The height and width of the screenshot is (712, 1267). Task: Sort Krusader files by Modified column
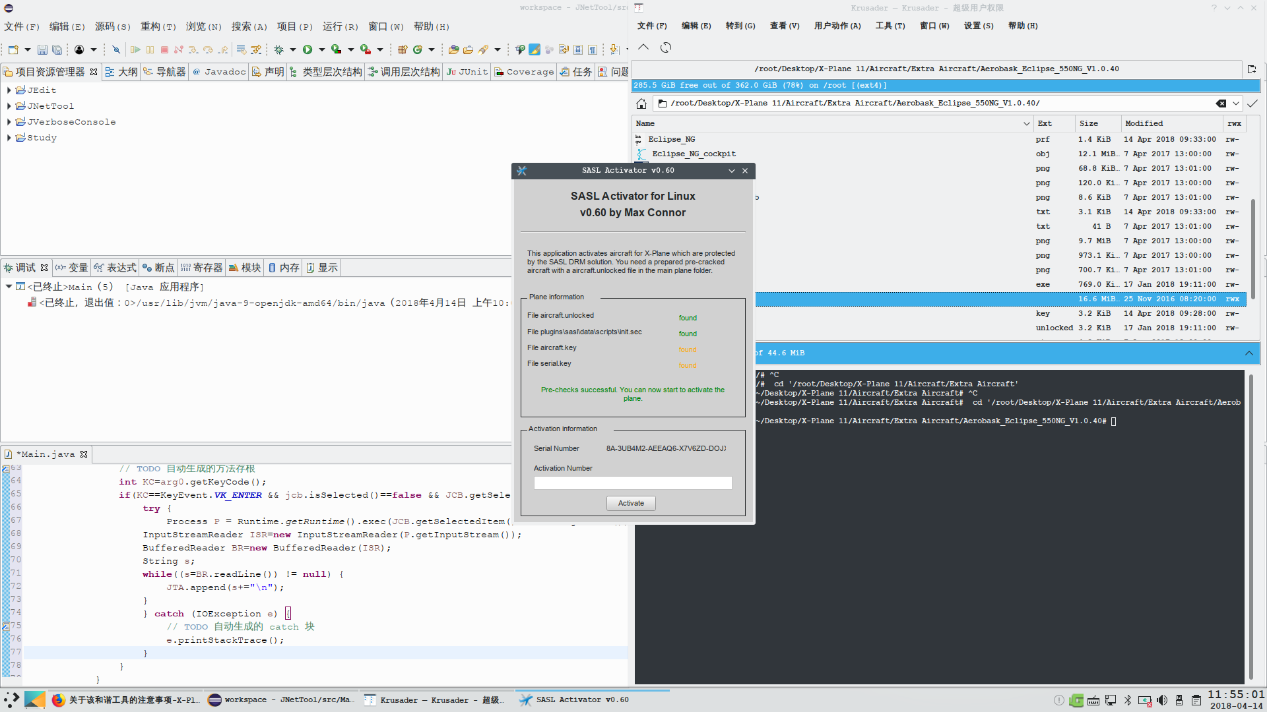pos(1171,123)
